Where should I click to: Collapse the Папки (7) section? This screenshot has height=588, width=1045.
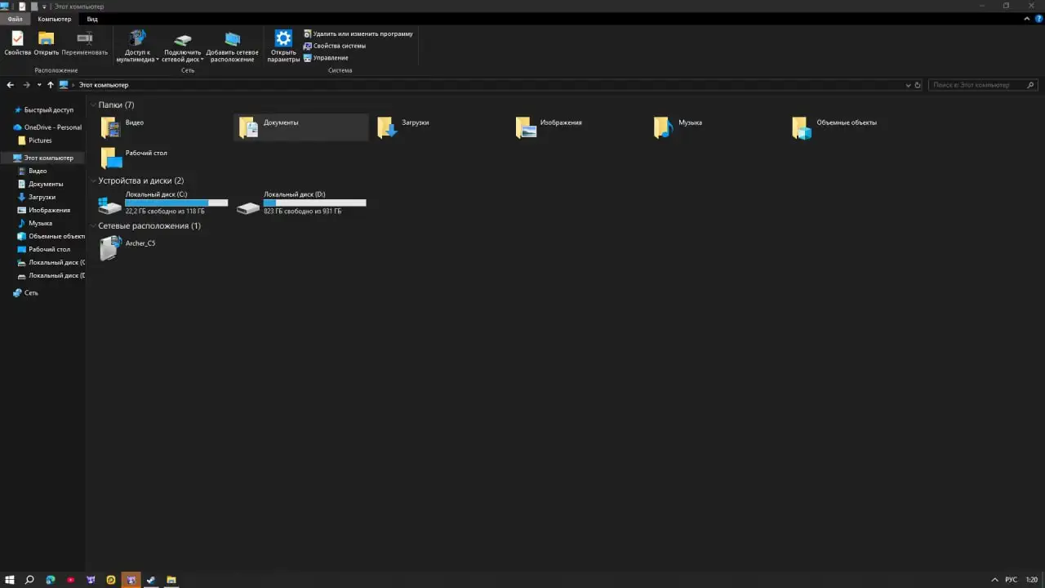pyautogui.click(x=93, y=105)
